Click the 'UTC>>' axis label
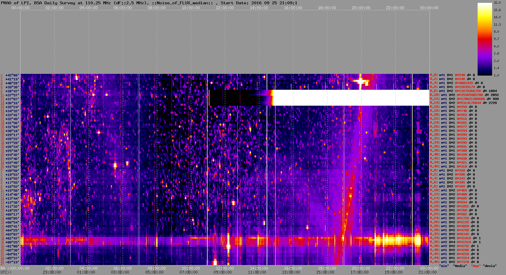 point(6,272)
